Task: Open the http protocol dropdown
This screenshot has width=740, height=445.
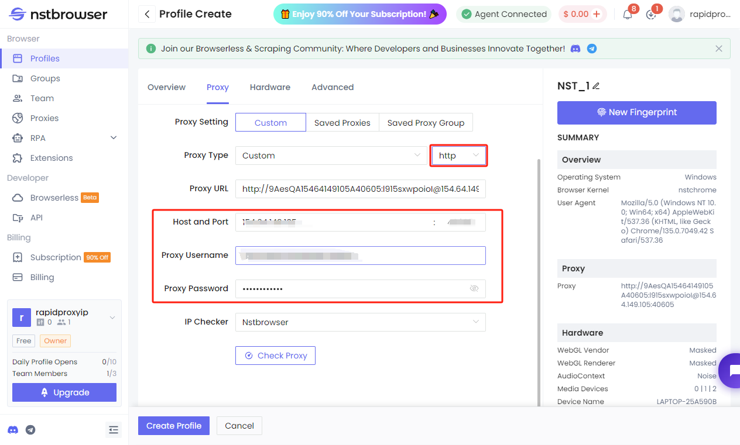Action: pyautogui.click(x=458, y=156)
